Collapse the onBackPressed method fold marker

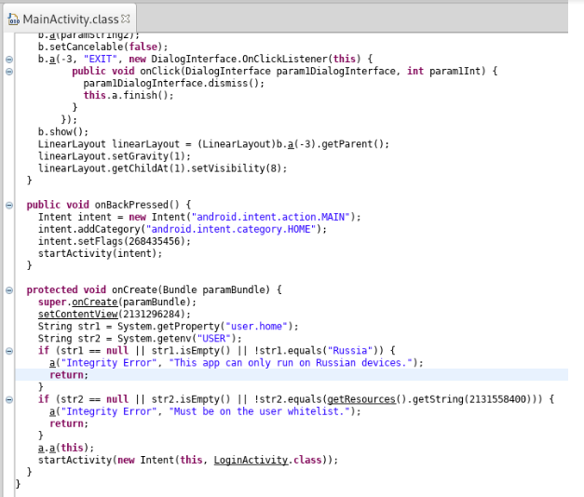(9, 205)
